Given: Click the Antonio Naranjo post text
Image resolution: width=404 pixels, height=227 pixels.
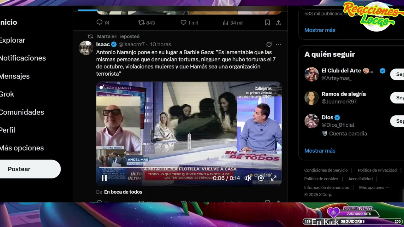Looking at the screenshot, I should (x=186, y=63).
